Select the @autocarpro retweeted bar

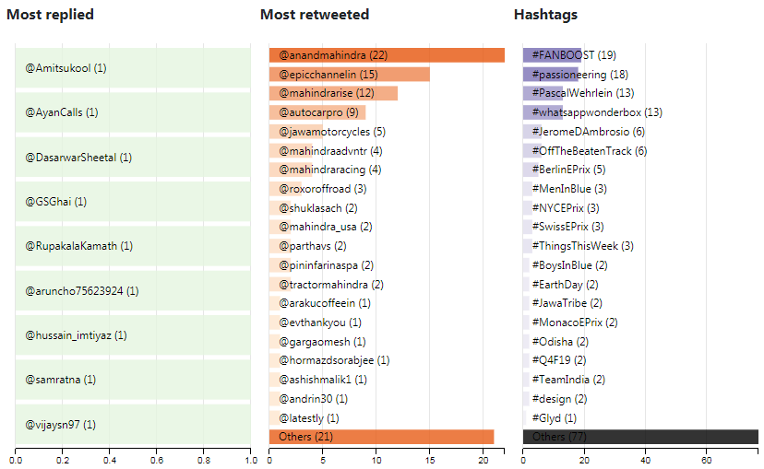tap(317, 112)
